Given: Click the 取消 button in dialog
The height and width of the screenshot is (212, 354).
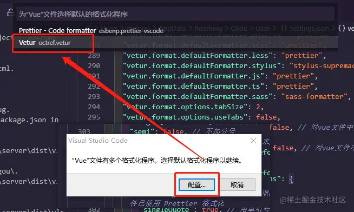Looking at the screenshot, I should (237, 185).
